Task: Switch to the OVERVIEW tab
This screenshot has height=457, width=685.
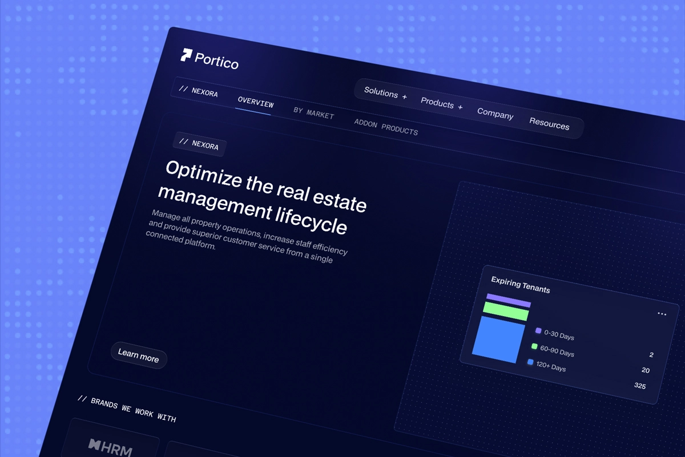Action: point(255,103)
